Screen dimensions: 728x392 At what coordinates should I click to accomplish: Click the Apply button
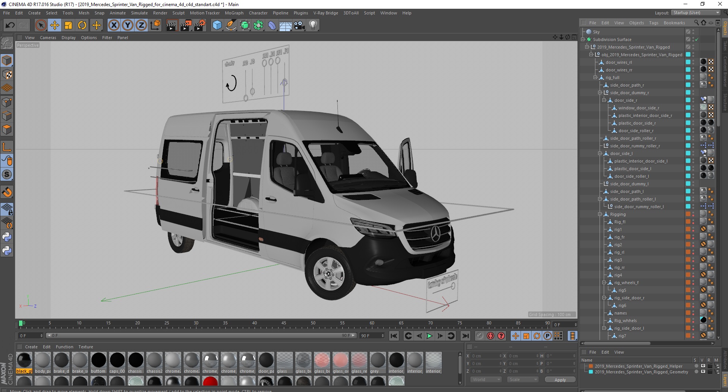[x=560, y=380]
